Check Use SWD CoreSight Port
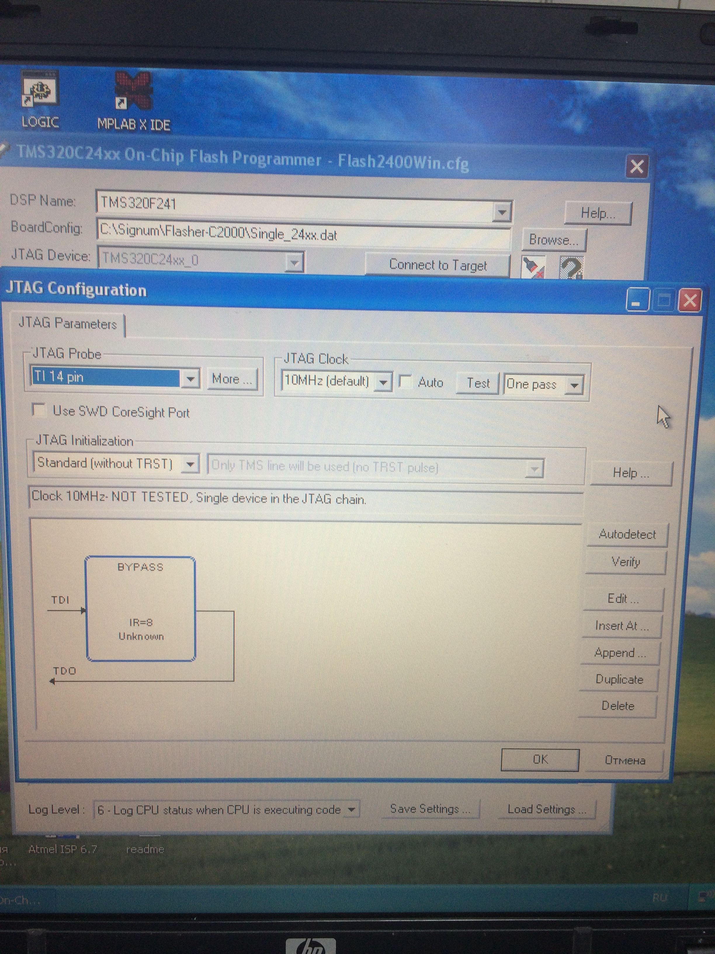The image size is (715, 954). pos(39,410)
